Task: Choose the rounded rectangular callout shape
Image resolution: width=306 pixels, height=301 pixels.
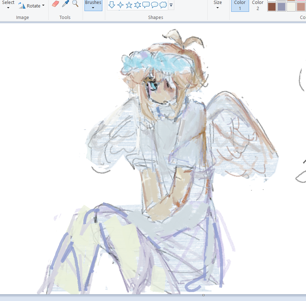Action: pos(146,5)
